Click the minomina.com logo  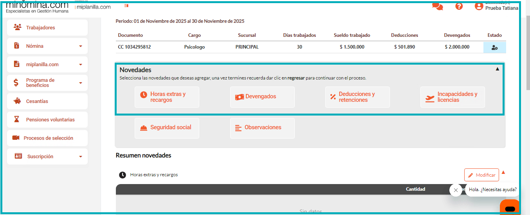37,7
